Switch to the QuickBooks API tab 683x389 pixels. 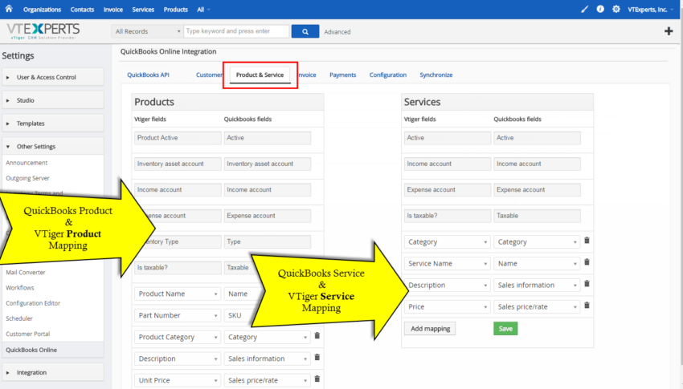click(148, 75)
